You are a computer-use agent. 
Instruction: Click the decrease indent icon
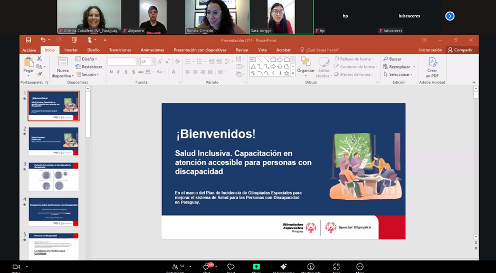coord(211,61)
